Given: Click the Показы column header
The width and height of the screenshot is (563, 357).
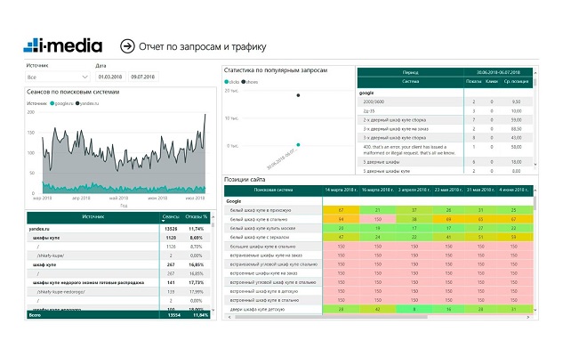Looking at the screenshot, I should click(473, 82).
